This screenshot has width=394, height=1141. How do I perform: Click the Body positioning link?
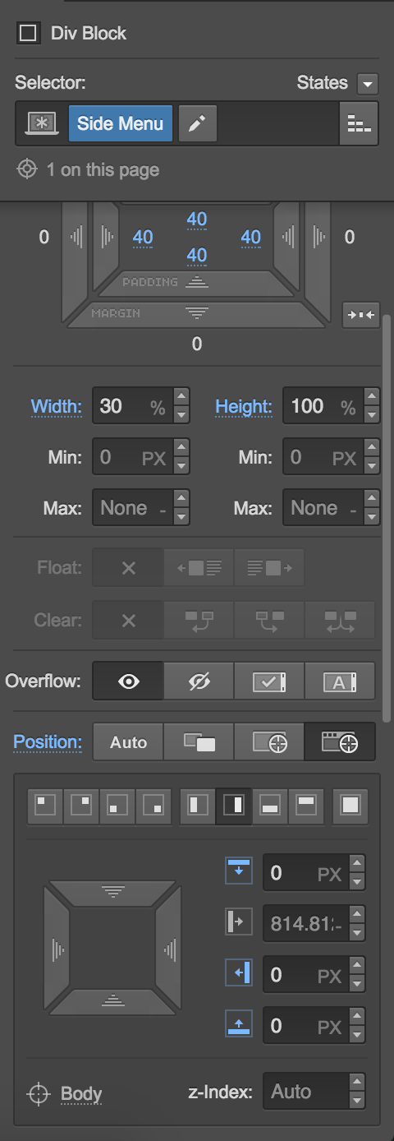(81, 1093)
